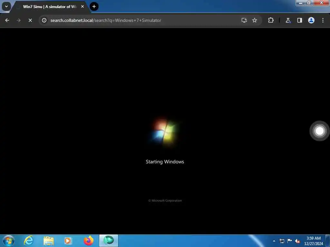Launch Windows Media Player from taskbar
This screenshot has width=330, height=247.
point(68,241)
